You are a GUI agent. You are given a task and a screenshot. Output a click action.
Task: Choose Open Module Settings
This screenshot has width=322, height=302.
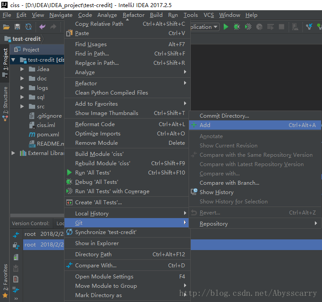coord(126,277)
